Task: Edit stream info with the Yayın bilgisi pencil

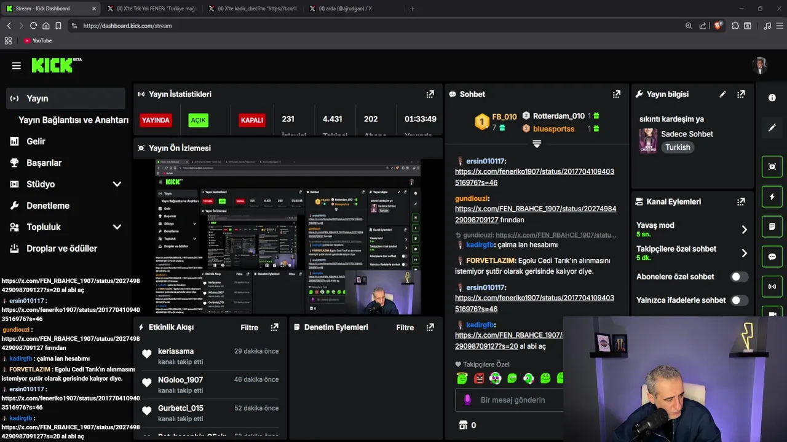Action: pos(722,94)
